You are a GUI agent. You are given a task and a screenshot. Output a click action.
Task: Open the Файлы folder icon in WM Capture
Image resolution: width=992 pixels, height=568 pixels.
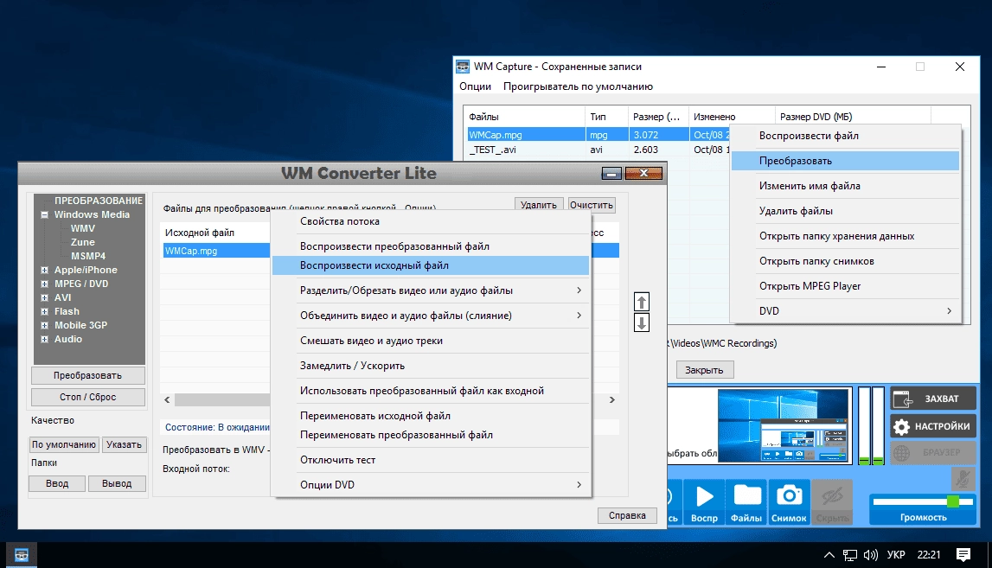[x=746, y=502]
